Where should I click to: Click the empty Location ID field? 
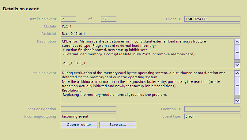(x=212, y=109)
